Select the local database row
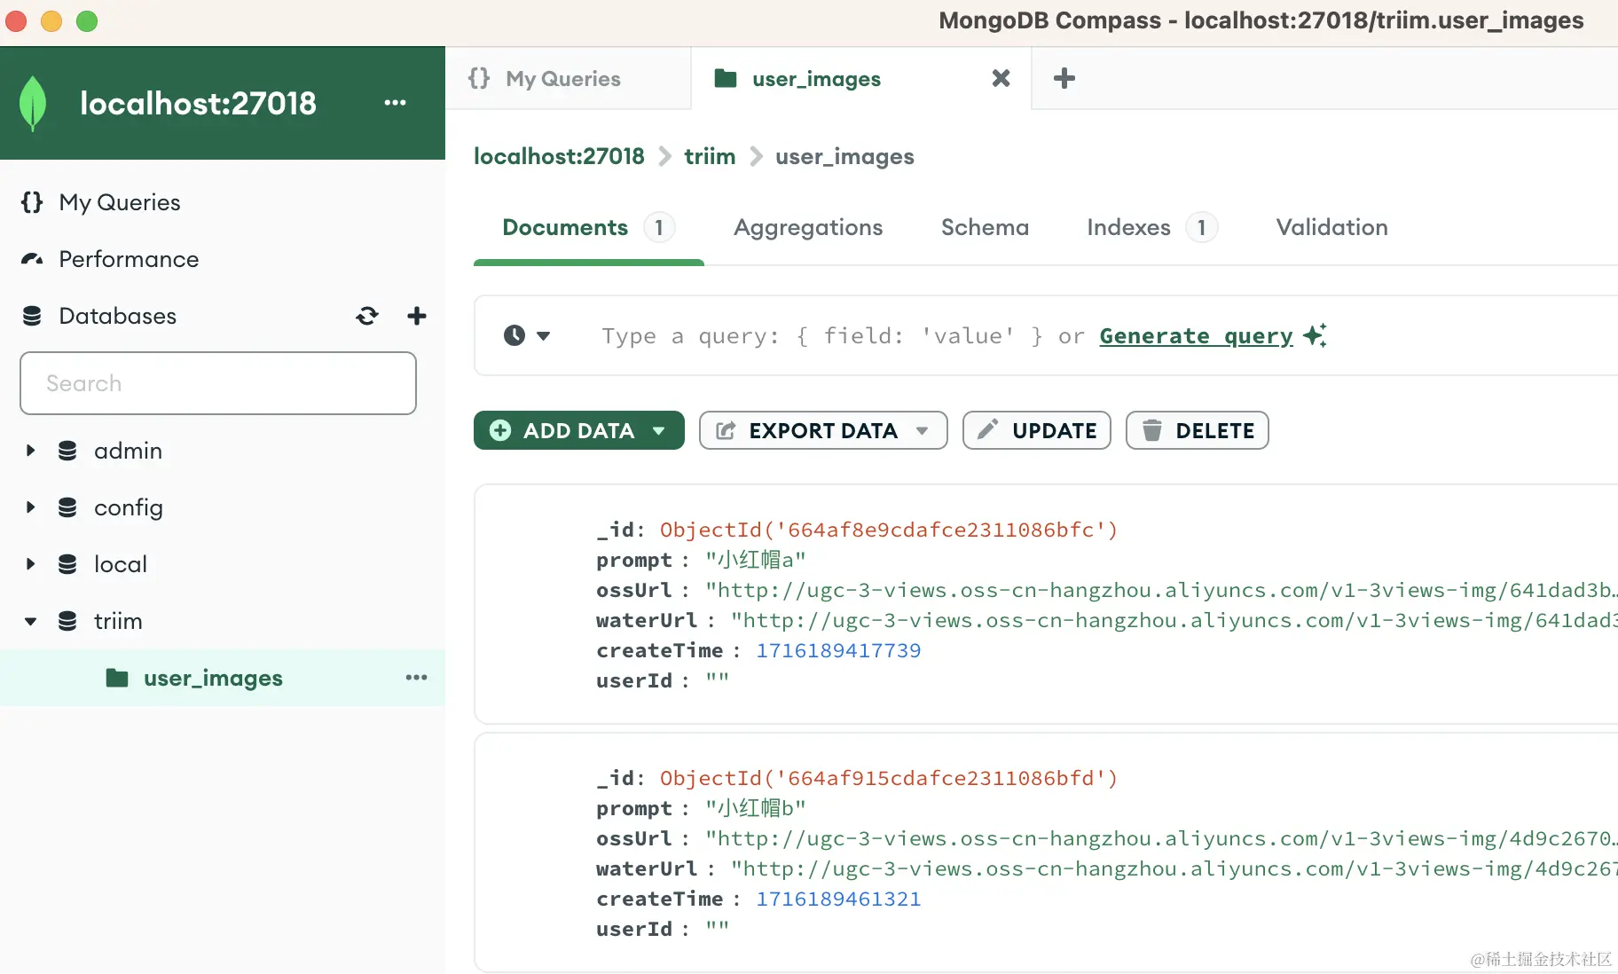The width and height of the screenshot is (1618, 974). tap(223, 564)
